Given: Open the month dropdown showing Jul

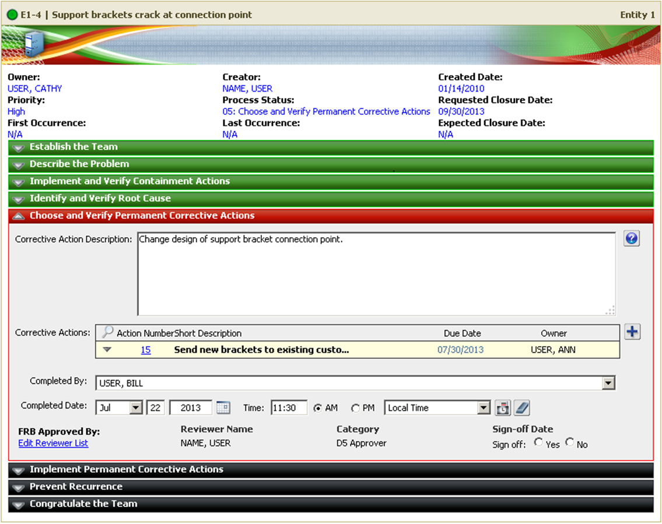Looking at the screenshot, I should point(136,408).
